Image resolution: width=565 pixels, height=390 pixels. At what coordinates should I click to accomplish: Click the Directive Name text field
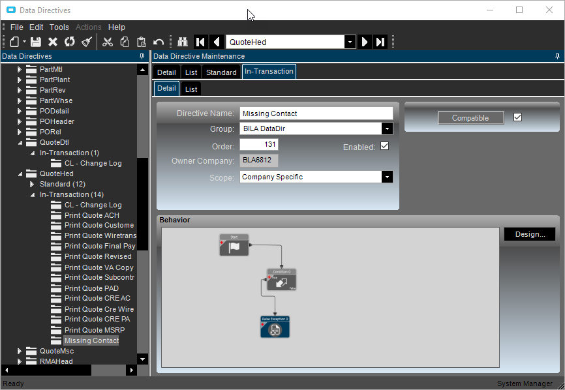316,113
